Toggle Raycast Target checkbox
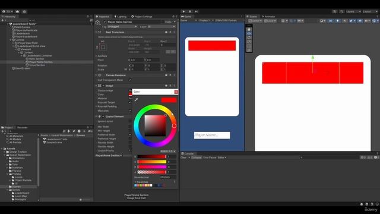This screenshot has width=380, height=214. pos(130,102)
